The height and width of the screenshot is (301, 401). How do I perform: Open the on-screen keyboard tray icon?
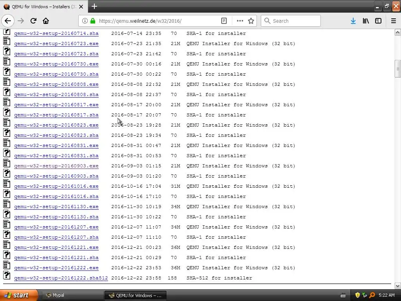point(343,296)
